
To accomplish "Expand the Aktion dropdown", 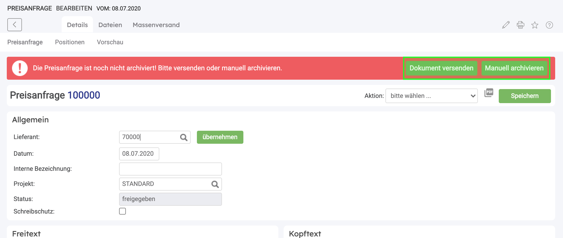I will pyautogui.click(x=431, y=96).
